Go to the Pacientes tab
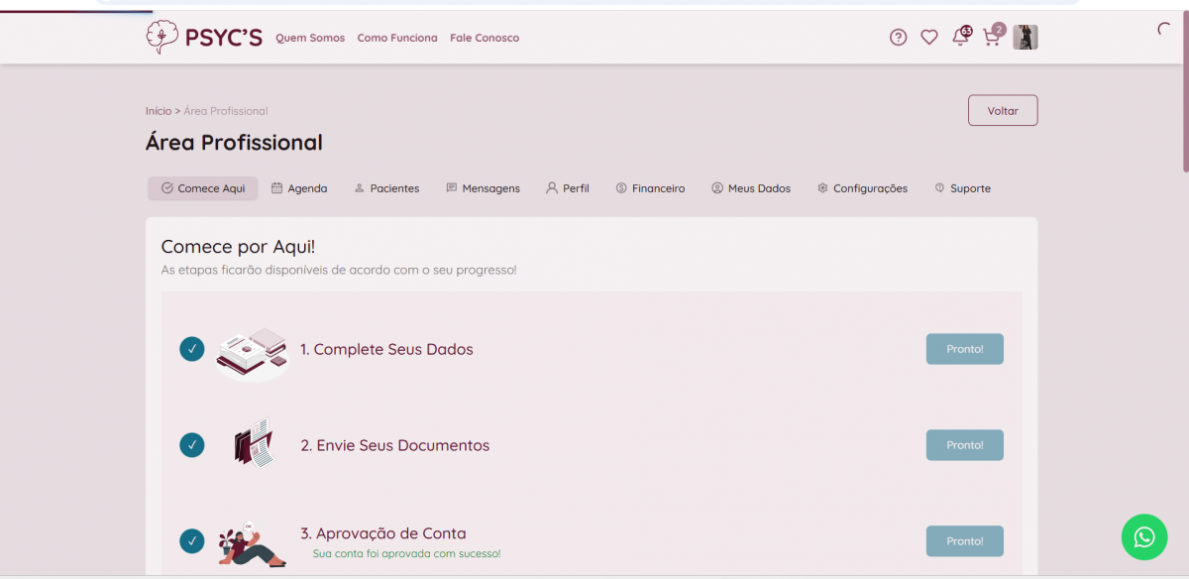This screenshot has width=1189, height=579. click(x=386, y=188)
